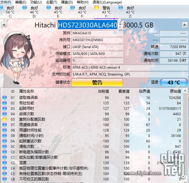This screenshot has height=183, width=189.
Task: Click the scroll-up arrow of attribute list
Action: click(185, 91)
